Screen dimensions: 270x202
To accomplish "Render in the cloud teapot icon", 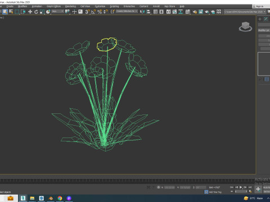I will point(213,12).
